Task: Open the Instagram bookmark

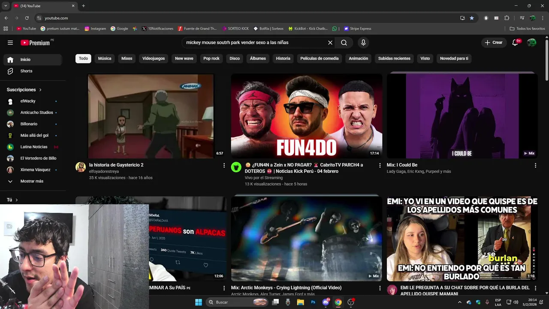Action: coord(95,29)
